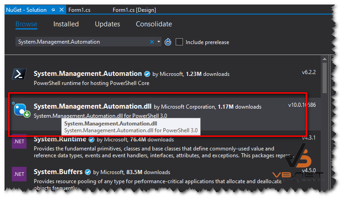Open the Form1.cs [Design] tab
The width and height of the screenshot is (344, 200).
coord(134,10)
